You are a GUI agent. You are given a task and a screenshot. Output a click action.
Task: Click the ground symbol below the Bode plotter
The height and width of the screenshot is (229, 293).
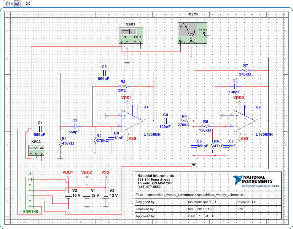click(127, 63)
